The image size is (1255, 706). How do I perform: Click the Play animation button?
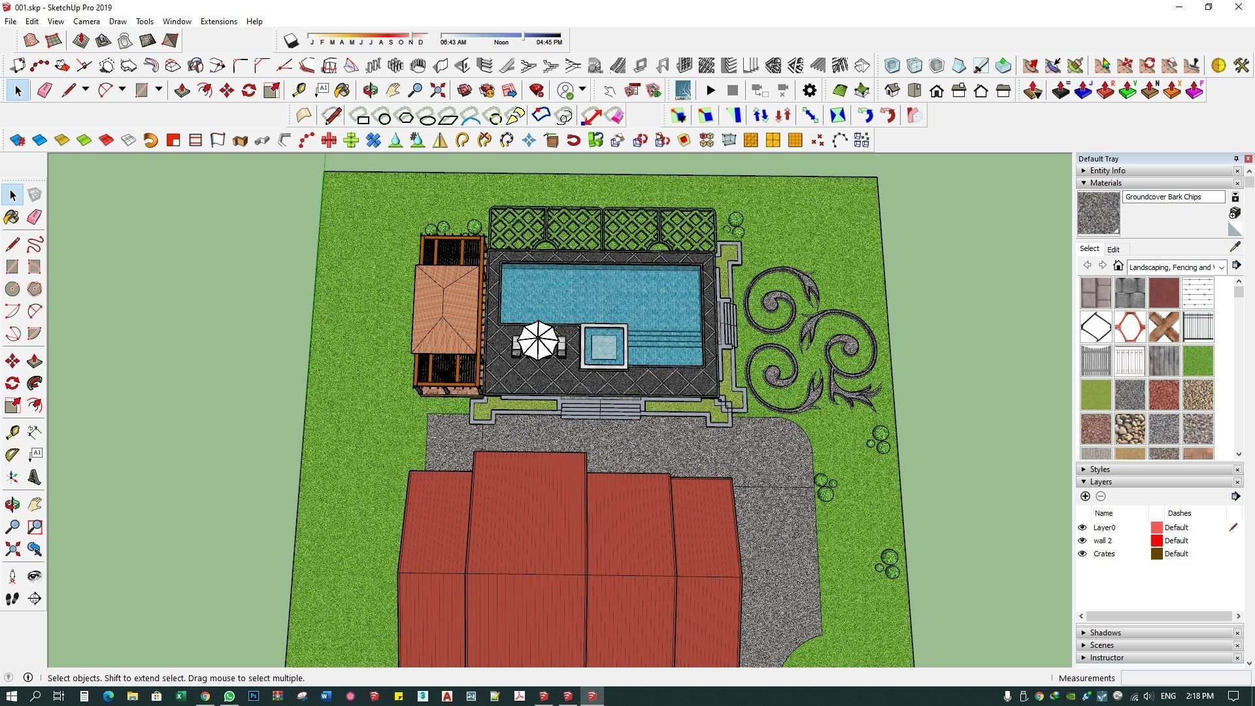(x=711, y=90)
